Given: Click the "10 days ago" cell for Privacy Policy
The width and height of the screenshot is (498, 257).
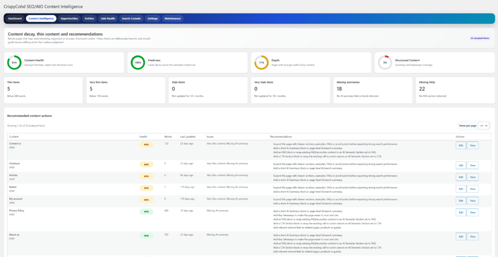Looking at the screenshot, I should point(187,210).
